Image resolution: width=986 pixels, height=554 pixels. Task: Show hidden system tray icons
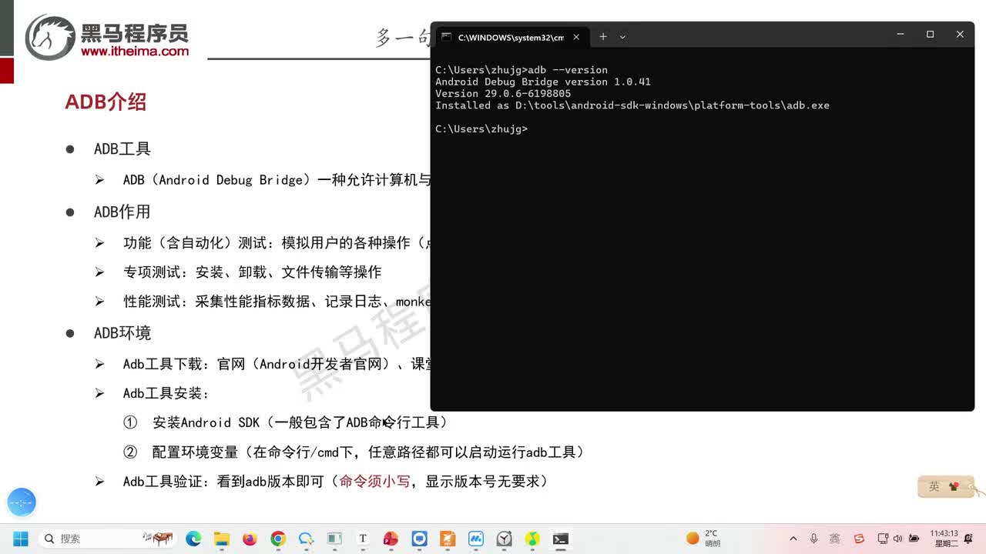pyautogui.click(x=793, y=539)
